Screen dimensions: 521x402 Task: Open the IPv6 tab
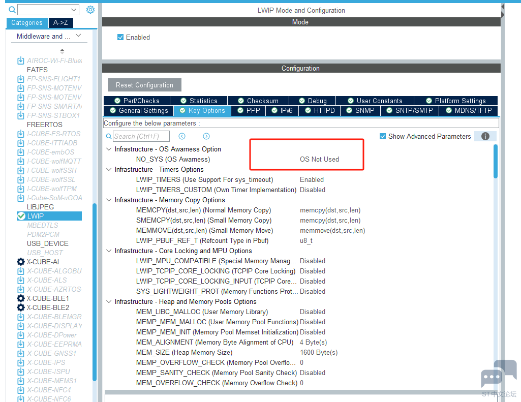tap(282, 110)
